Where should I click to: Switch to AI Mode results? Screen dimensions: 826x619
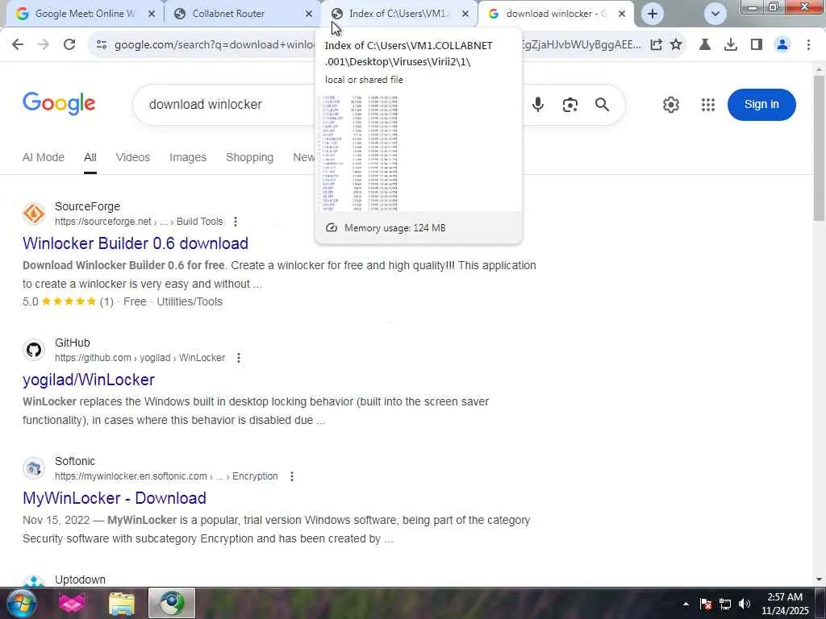click(x=44, y=157)
